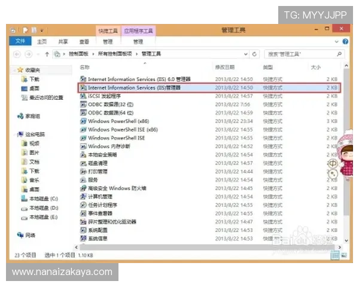The height and width of the screenshot is (287, 359).
Task: Click the 任务计划程序 clock icon
Action: [83, 205]
